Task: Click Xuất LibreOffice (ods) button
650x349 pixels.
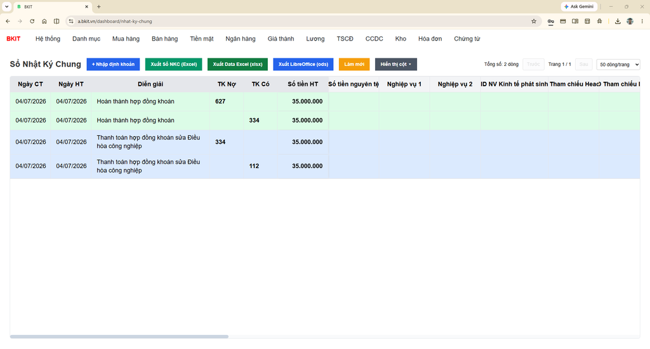Action: click(x=303, y=64)
